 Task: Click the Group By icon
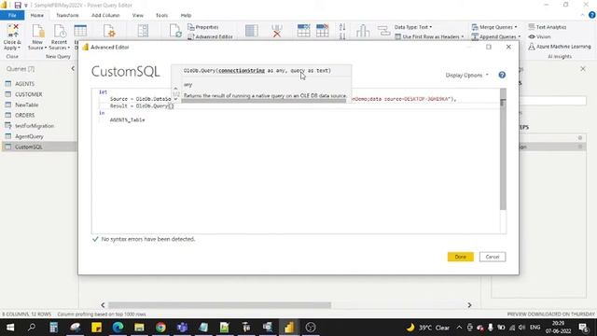click(383, 31)
